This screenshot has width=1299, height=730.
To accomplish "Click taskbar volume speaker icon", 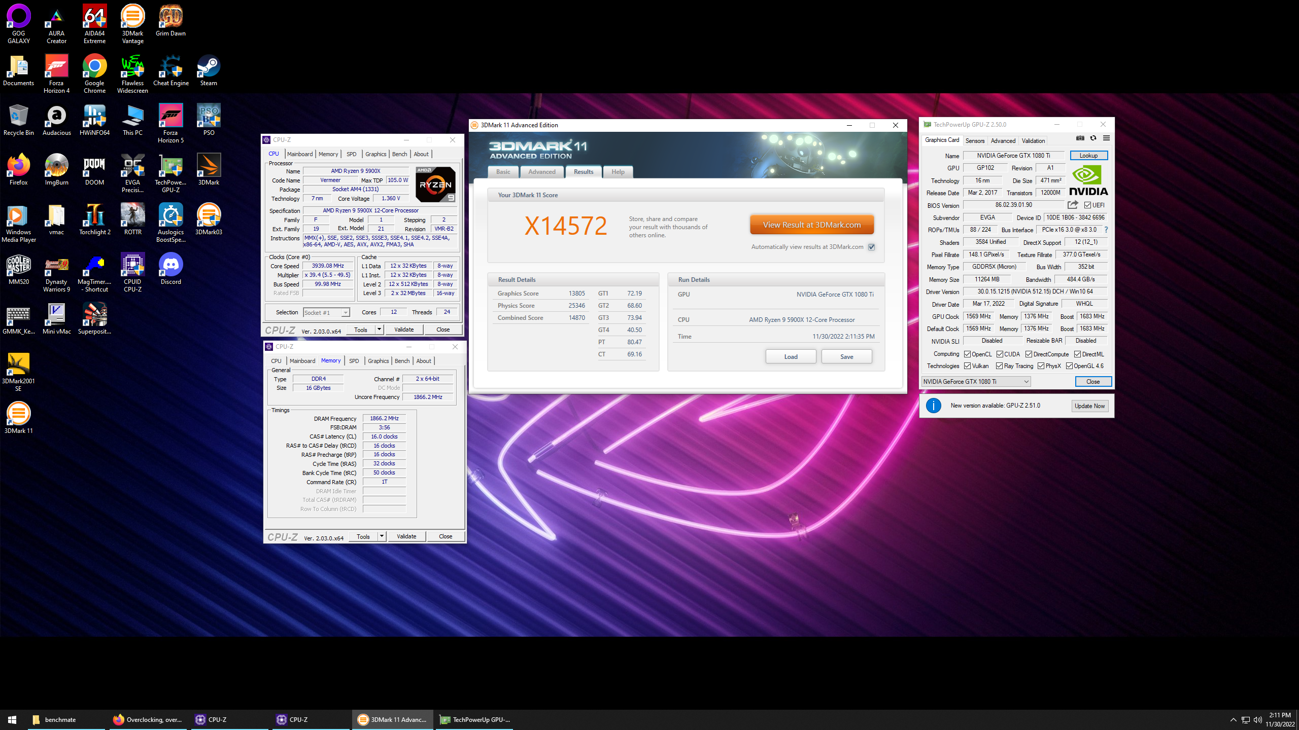I will [1257, 720].
